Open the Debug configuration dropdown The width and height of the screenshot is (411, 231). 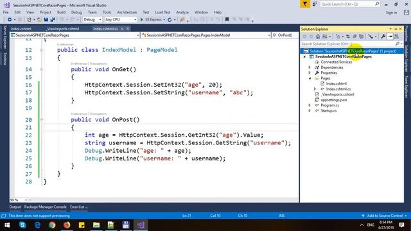point(92,20)
